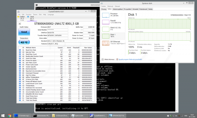Open Chrome from the taskbar
Image resolution: width=197 pixels, height=118 pixels.
9,116
